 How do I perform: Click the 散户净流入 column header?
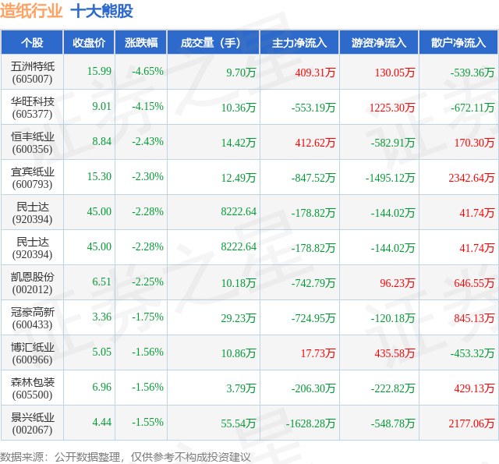point(458,42)
